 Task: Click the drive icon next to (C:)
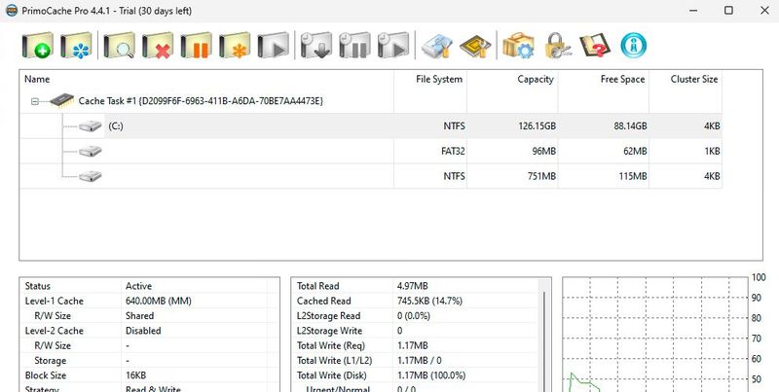pyautogui.click(x=90, y=126)
